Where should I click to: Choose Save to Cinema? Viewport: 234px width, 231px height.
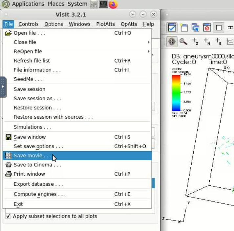pyautogui.click(x=77, y=165)
